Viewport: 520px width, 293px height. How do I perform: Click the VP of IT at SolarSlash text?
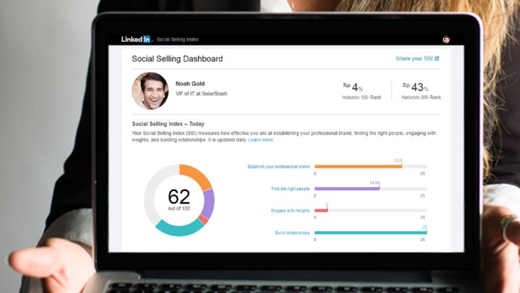pos(201,94)
